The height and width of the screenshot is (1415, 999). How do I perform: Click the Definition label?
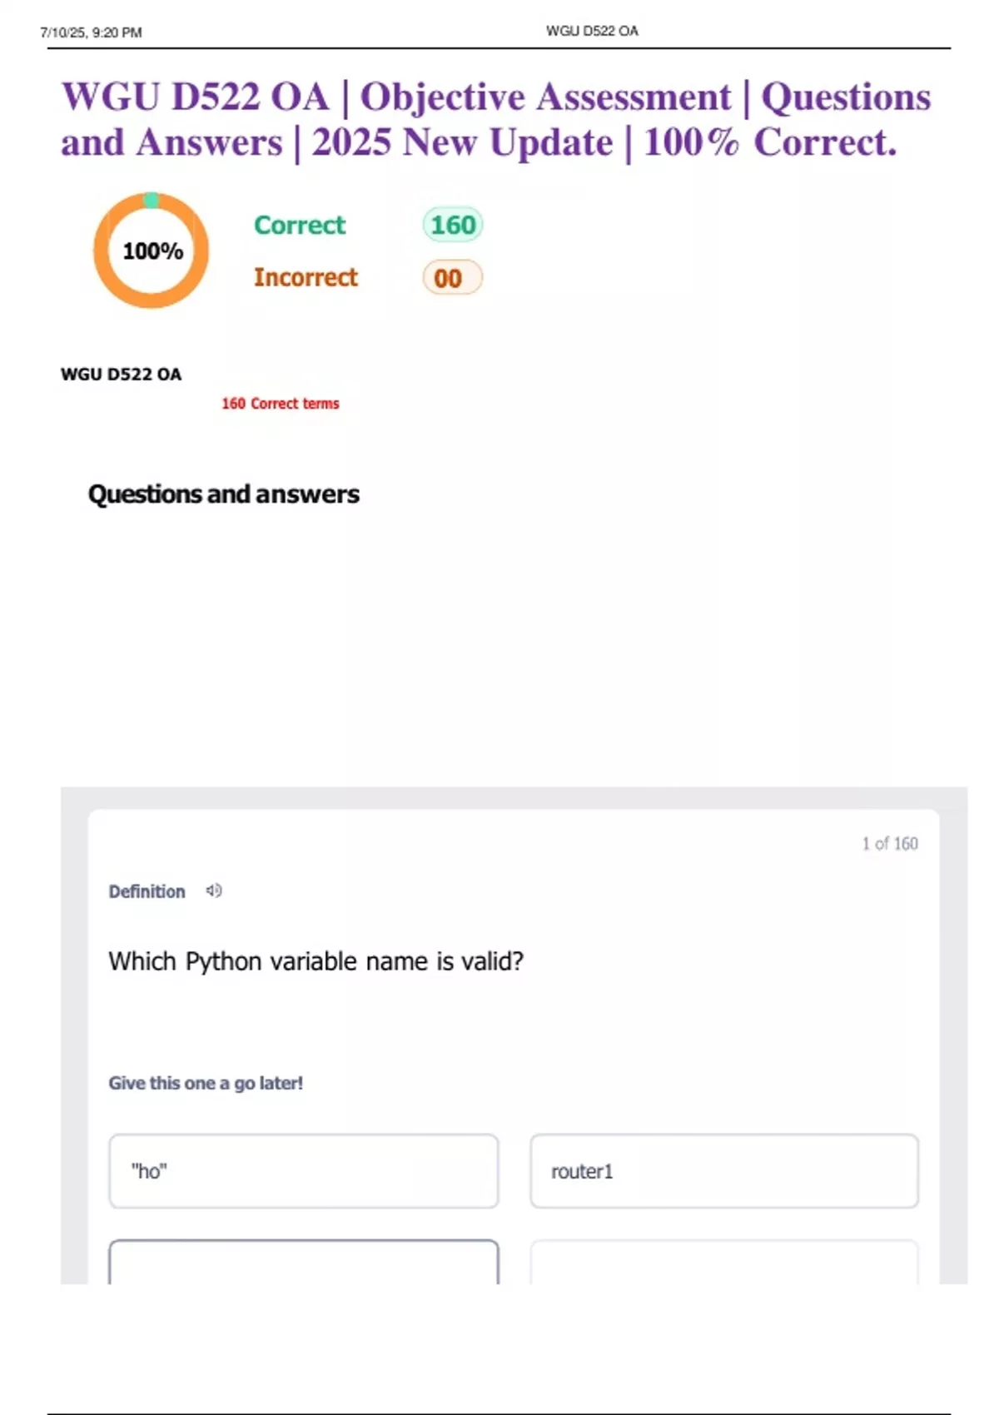tap(147, 891)
